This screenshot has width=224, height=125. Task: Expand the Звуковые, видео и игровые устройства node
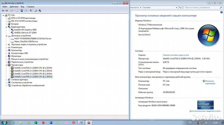[6, 45]
